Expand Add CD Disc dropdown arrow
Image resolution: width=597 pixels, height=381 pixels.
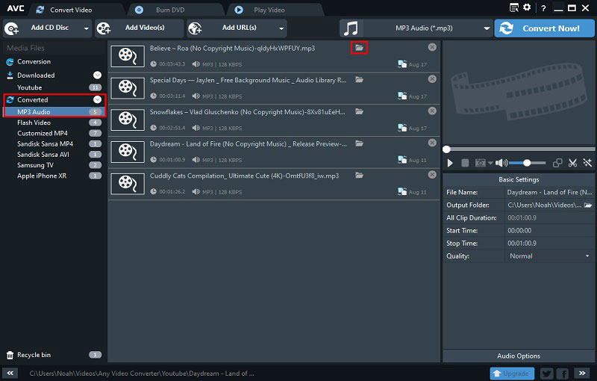[87, 28]
